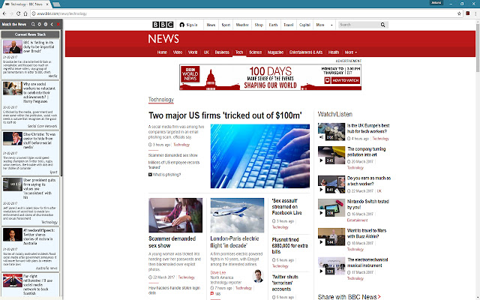
Task: Open the Chrome three-dot menu
Action: tap(475, 13)
